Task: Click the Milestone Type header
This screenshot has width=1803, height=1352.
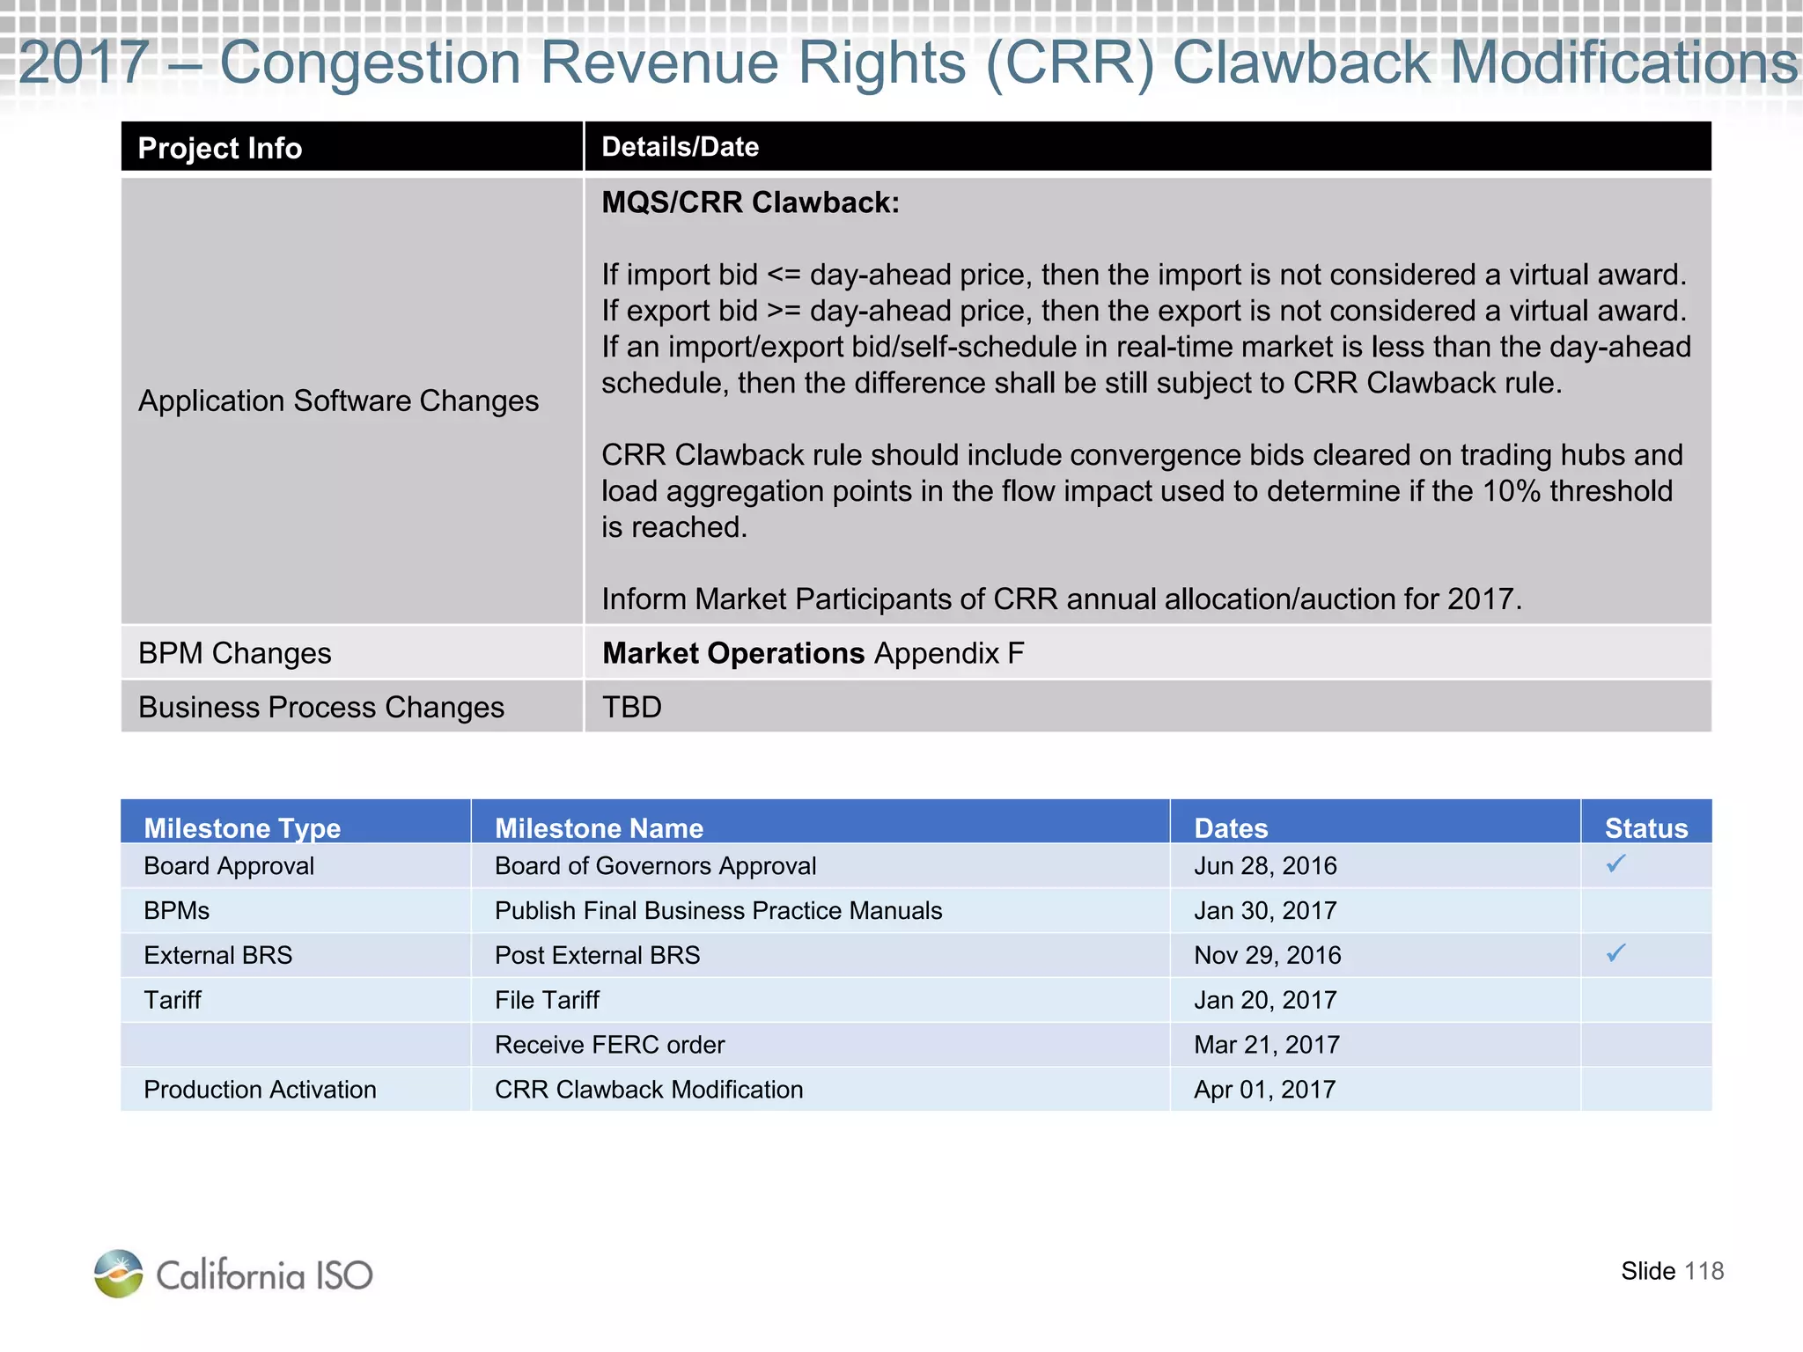Action: (296, 821)
